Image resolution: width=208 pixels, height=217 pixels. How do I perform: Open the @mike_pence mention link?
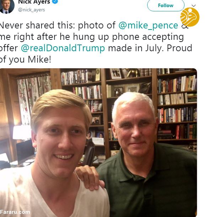click(x=148, y=26)
